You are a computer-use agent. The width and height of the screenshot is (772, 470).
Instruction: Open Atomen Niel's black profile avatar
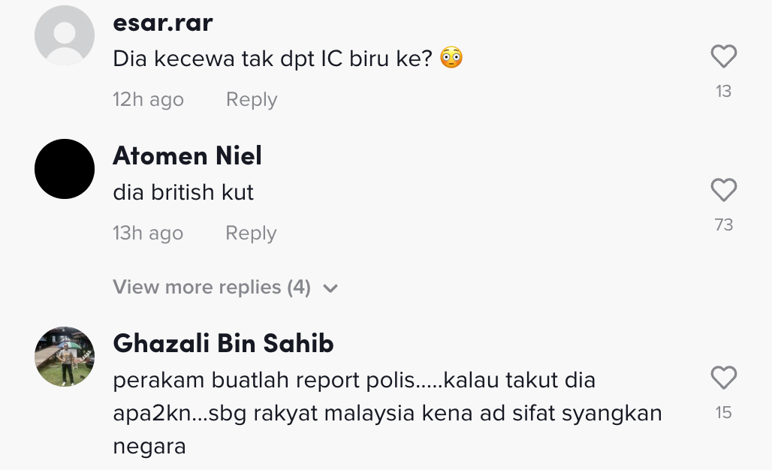tap(65, 169)
